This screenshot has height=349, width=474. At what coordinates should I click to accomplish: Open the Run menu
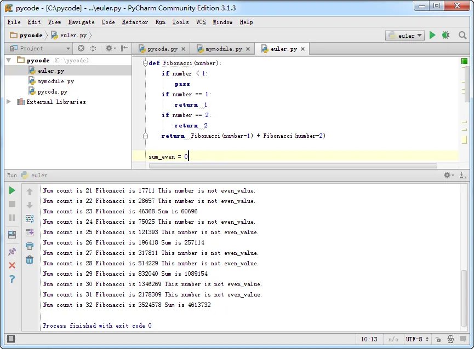coord(161,22)
